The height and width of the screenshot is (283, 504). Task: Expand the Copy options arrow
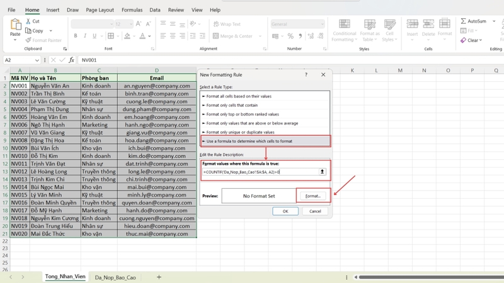coord(51,31)
